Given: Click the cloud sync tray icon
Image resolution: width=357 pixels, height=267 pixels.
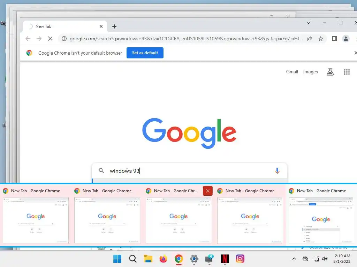Looking at the screenshot, I should (x=305, y=259).
